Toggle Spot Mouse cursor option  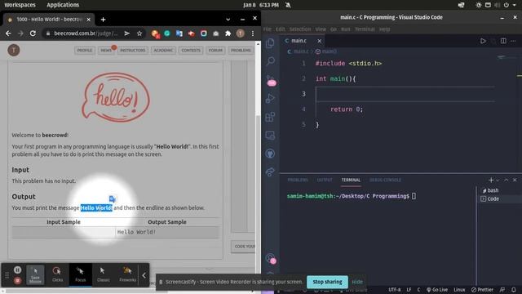click(35, 274)
